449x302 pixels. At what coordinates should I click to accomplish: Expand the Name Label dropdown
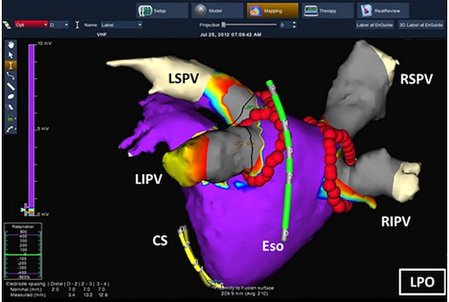tap(121, 25)
